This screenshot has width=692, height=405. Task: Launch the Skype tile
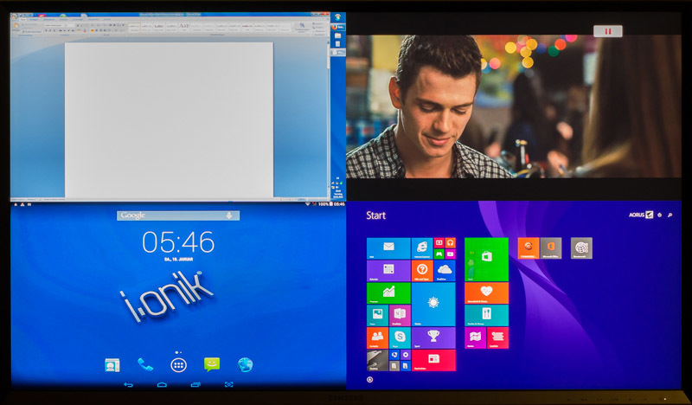point(400,337)
